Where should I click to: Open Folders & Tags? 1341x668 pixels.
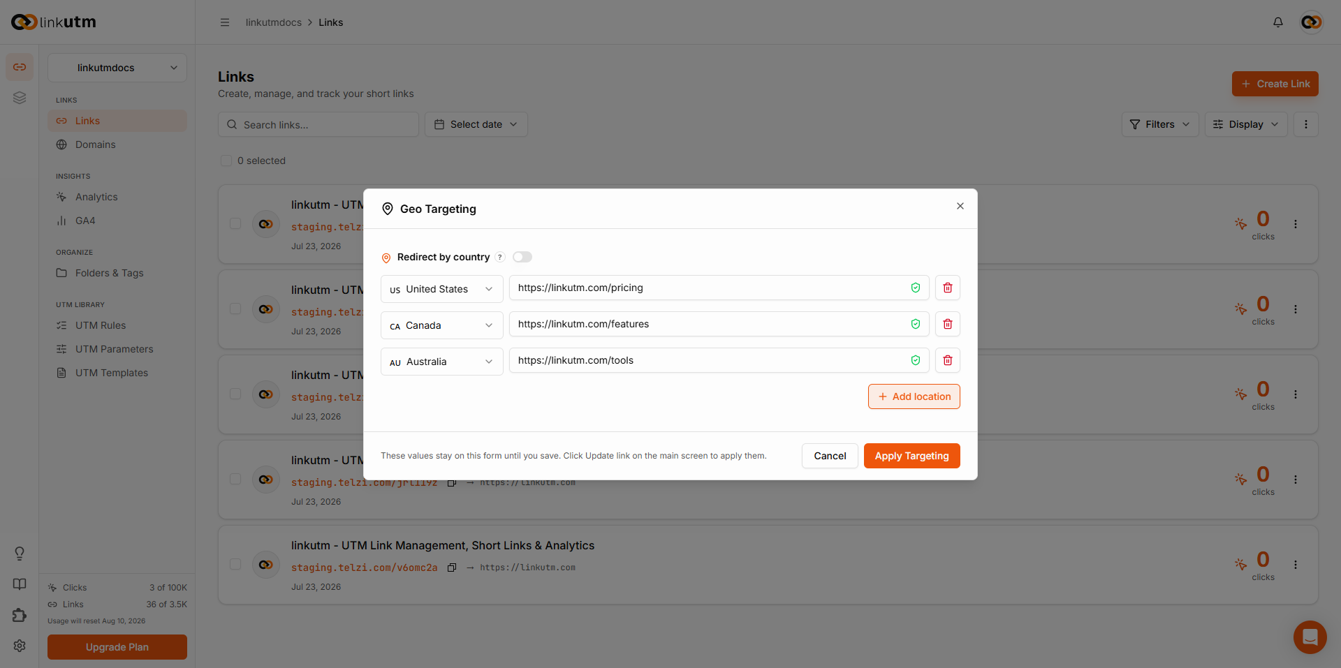click(x=117, y=273)
